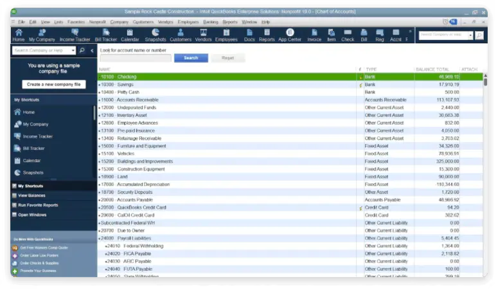Collapse the left sidebar with arrow
Screen dimensions: 498x290
point(92,50)
